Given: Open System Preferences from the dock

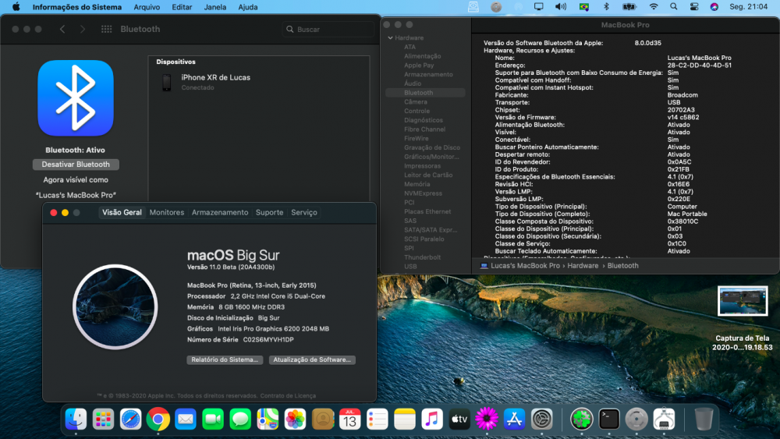Looking at the screenshot, I should pos(542,420).
